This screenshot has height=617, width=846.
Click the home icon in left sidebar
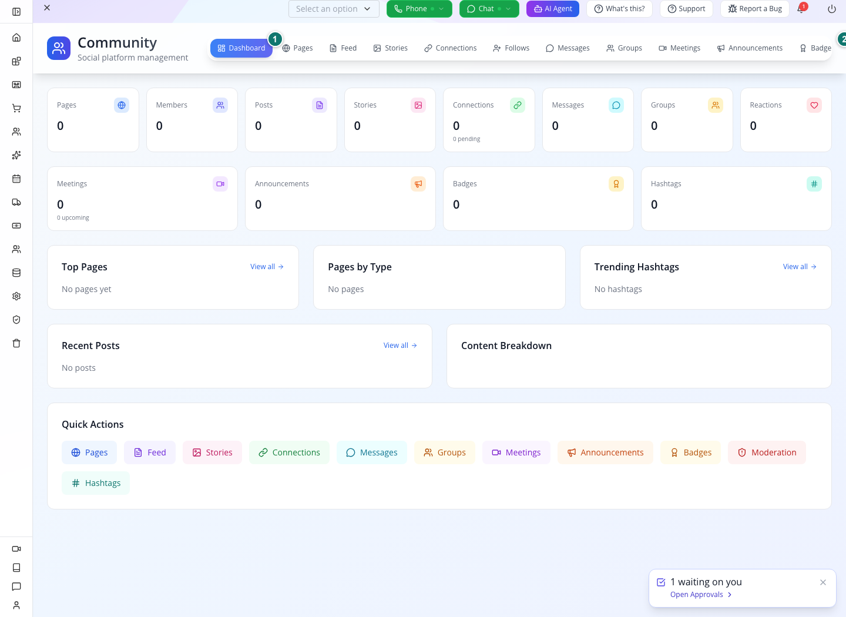16,38
